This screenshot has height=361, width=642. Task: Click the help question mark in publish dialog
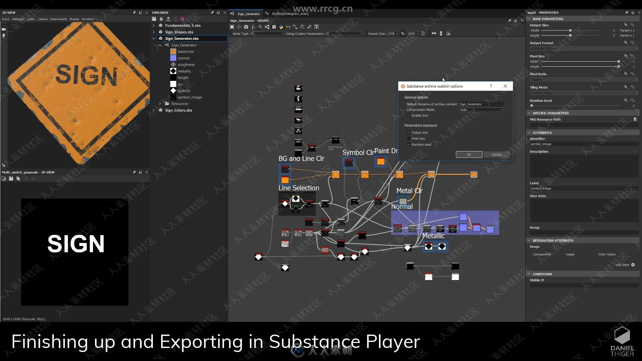(491, 86)
